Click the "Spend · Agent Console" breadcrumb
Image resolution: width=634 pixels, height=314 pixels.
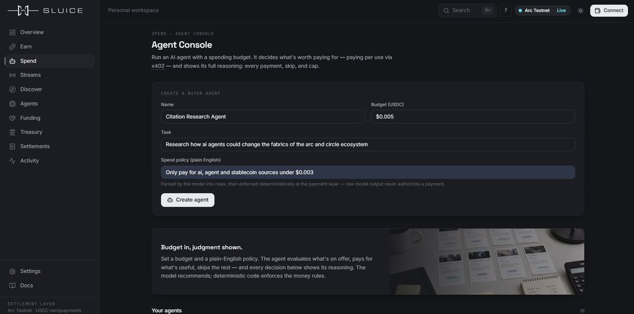click(x=183, y=34)
